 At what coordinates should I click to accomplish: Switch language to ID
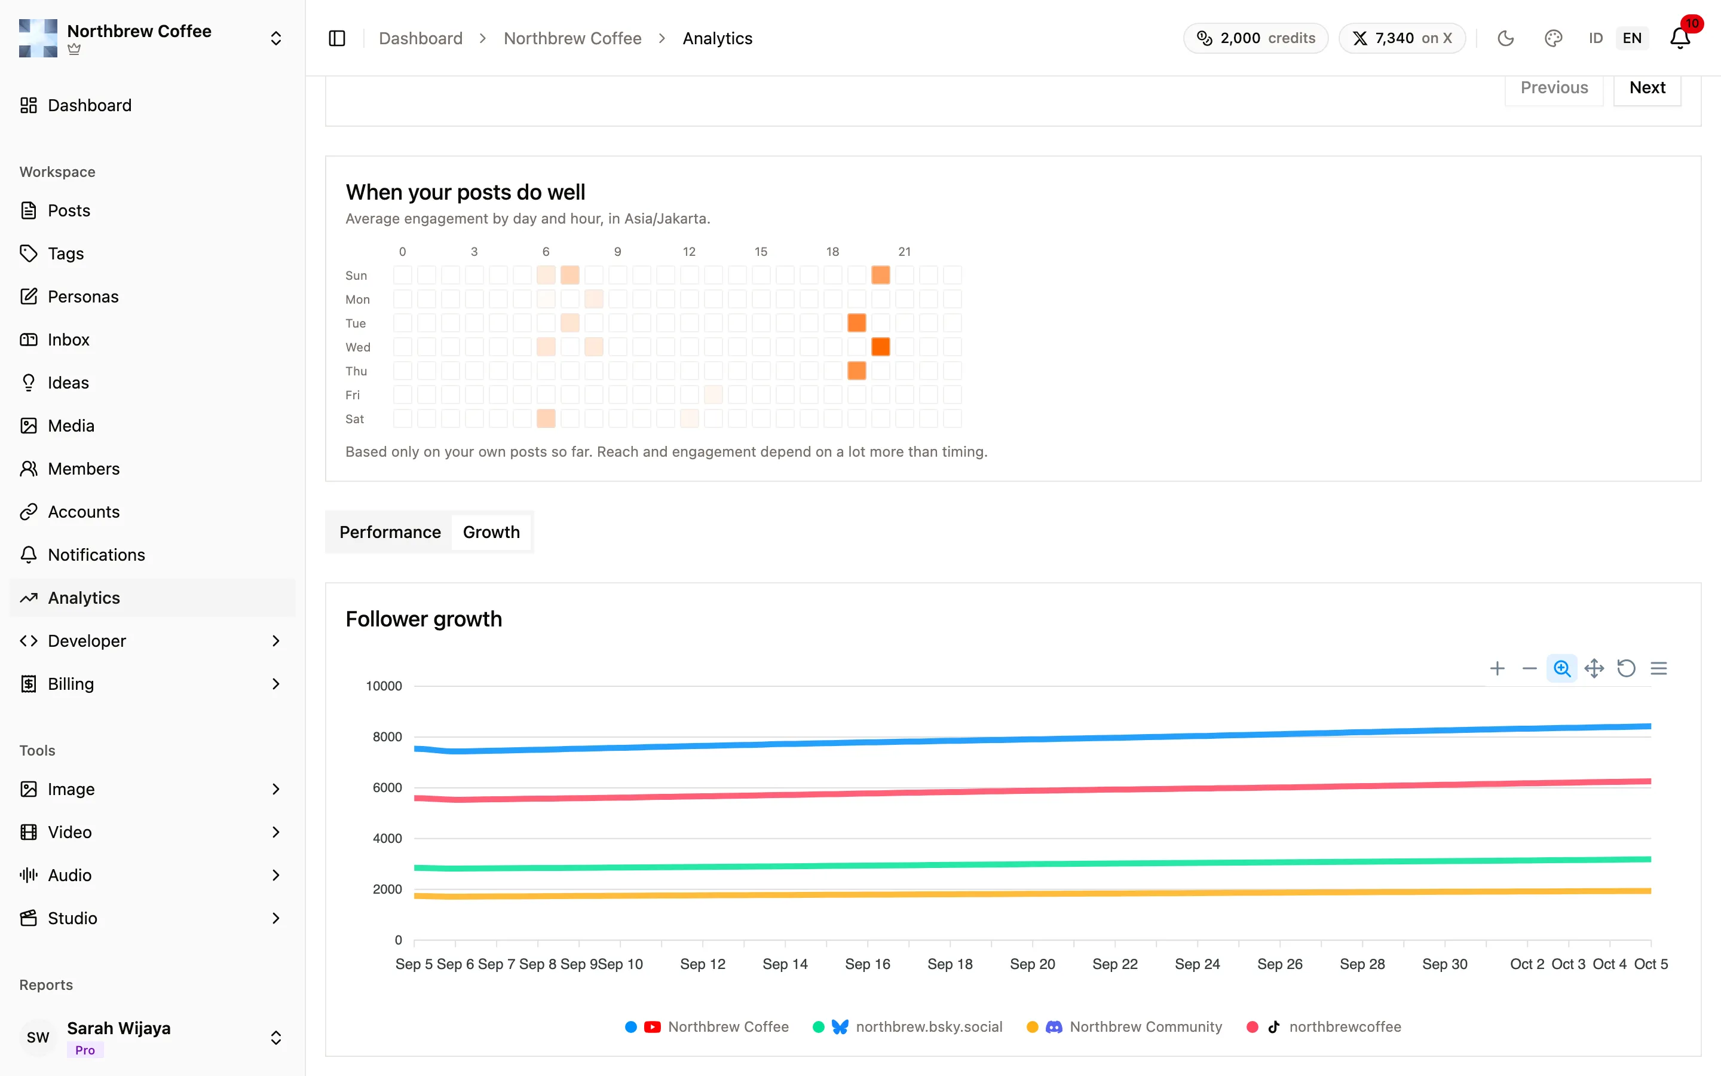(x=1595, y=38)
